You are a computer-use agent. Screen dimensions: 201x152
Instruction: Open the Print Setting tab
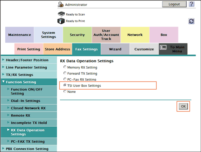29,49
